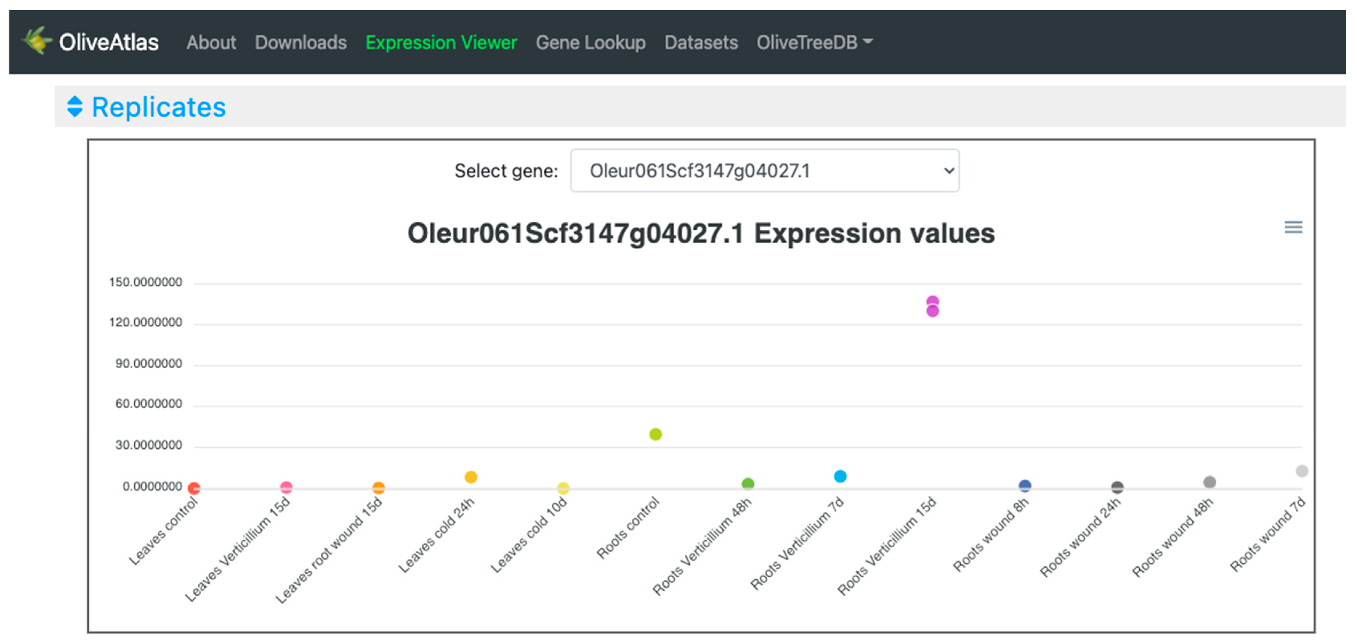1357x643 pixels.
Task: Select the Leaves cold 24h orange point
Action: (470, 477)
